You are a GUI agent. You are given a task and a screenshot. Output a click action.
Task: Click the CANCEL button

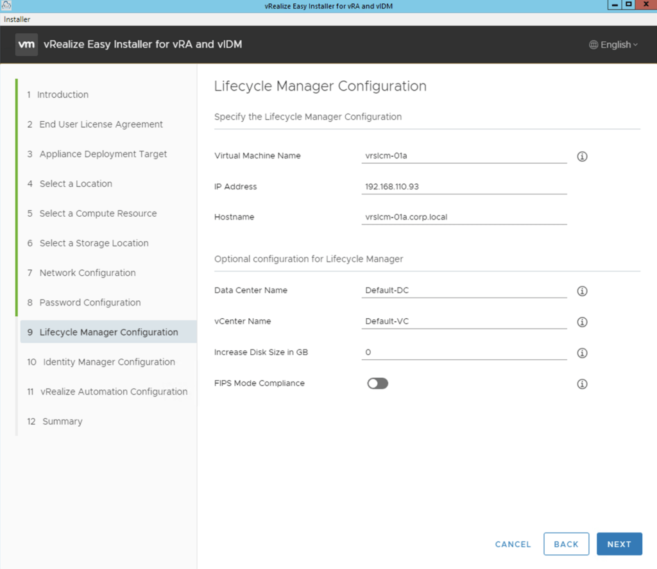tap(513, 544)
